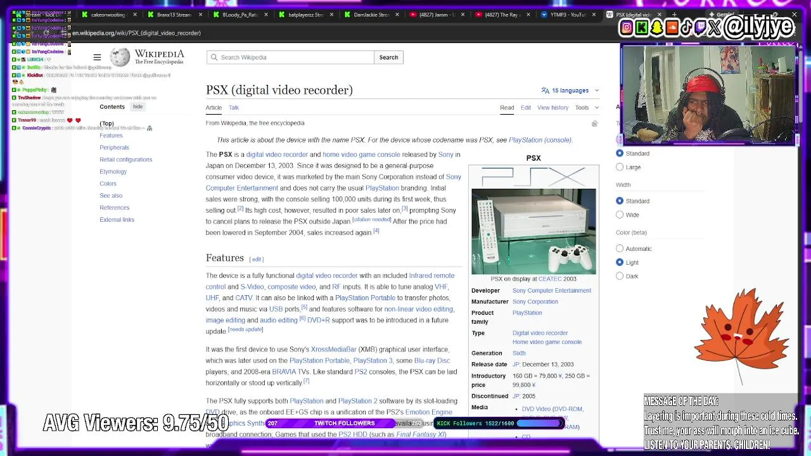Select Wide width radio button

[620, 215]
